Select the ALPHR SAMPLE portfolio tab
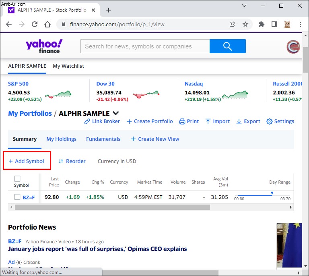309x276 pixels. coord(27,66)
